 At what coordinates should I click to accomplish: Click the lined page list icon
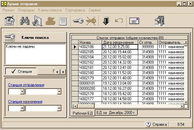(63, 21)
